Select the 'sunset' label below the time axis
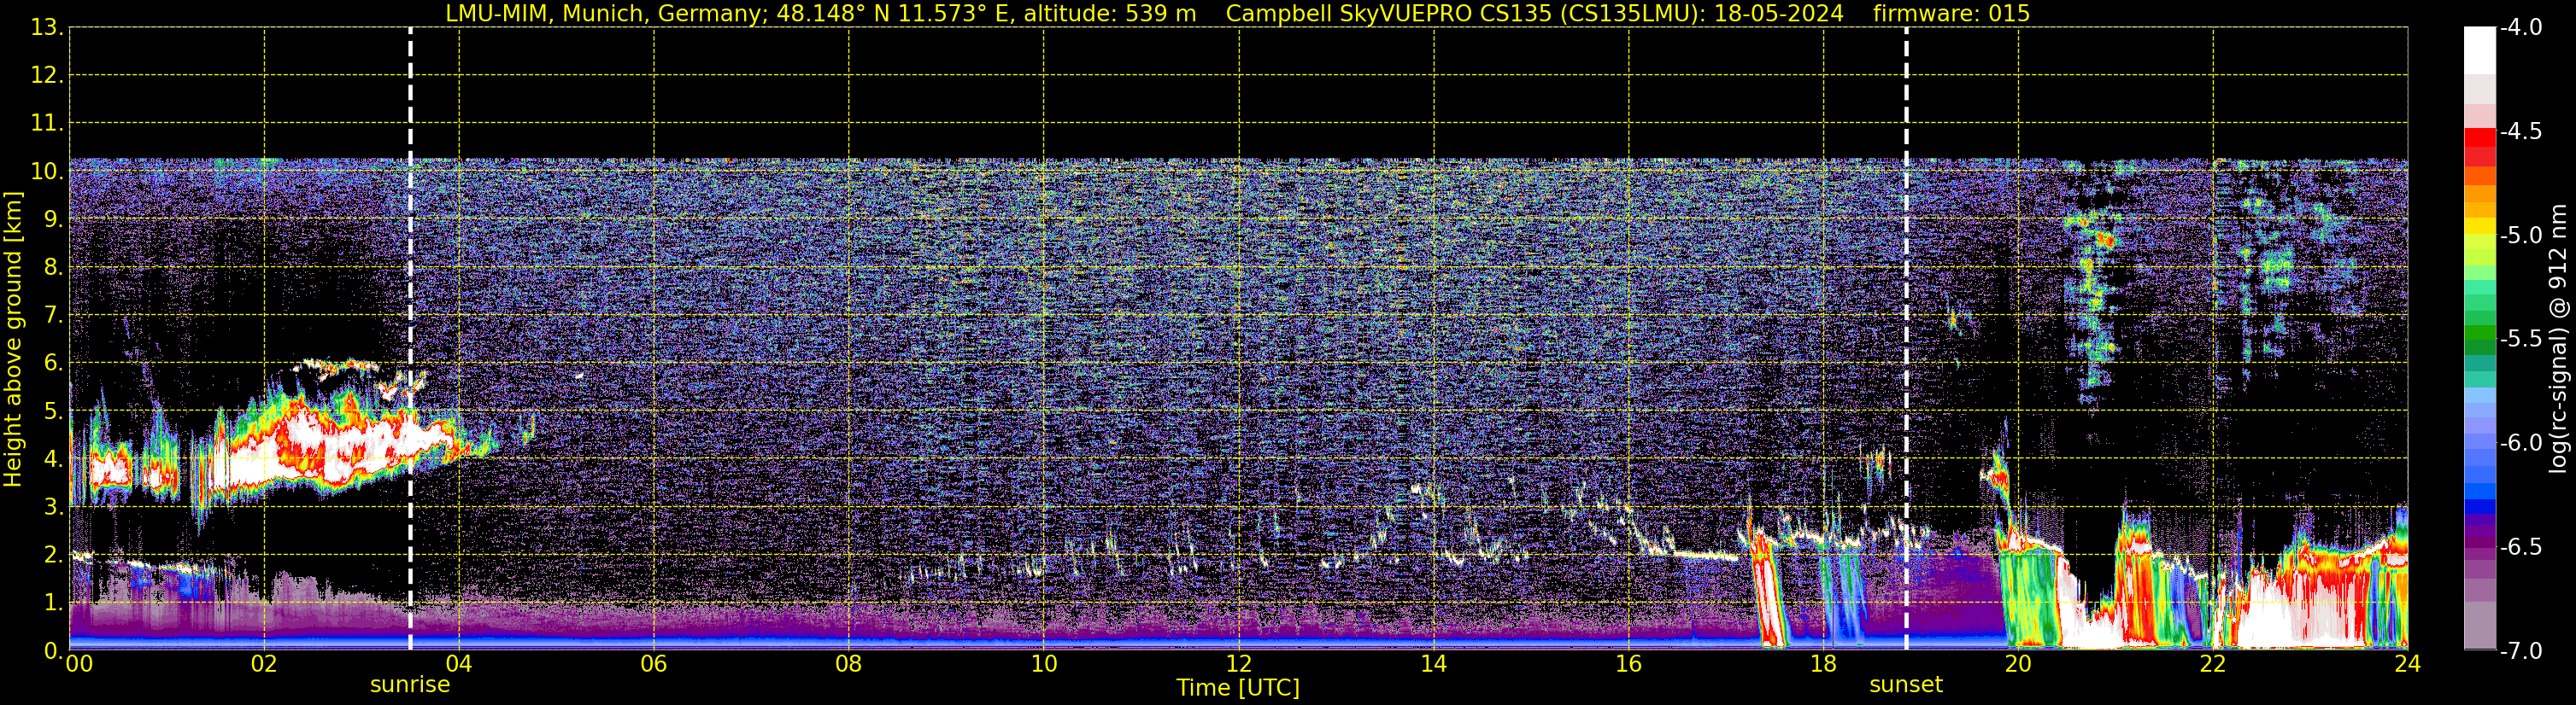 (1906, 685)
